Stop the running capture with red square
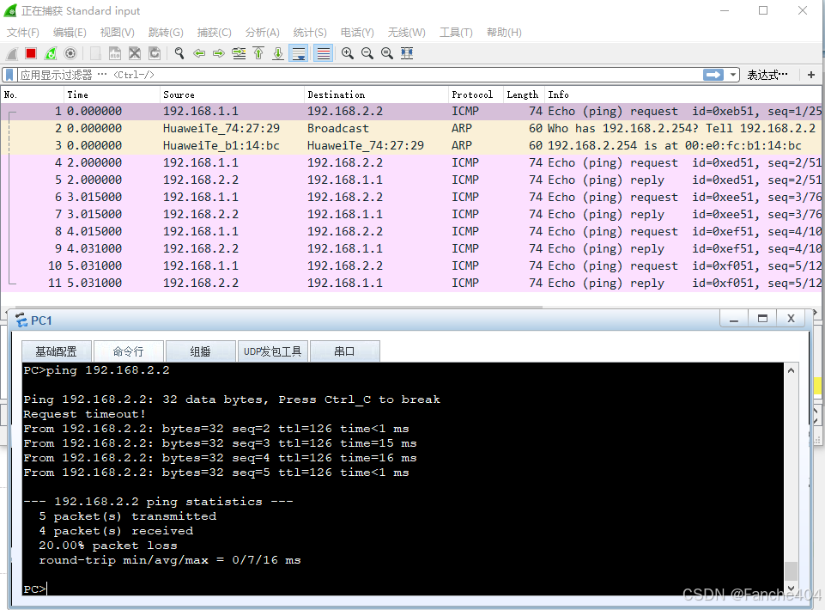The image size is (825, 610). point(31,53)
